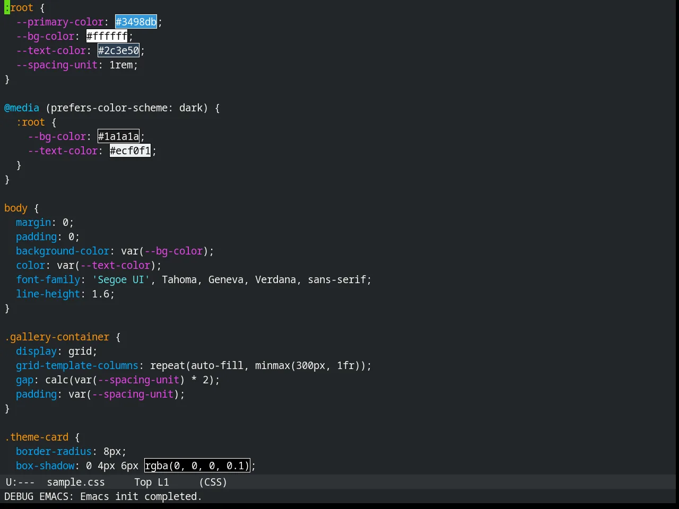Click the color property in body
Image resolution: width=679 pixels, height=509 pixels.
(30, 265)
